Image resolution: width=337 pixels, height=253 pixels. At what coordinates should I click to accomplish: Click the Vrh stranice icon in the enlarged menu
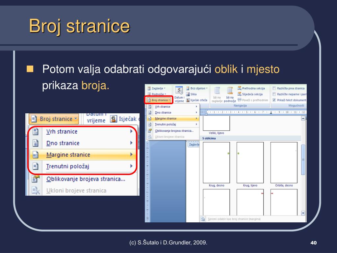click(x=36, y=131)
